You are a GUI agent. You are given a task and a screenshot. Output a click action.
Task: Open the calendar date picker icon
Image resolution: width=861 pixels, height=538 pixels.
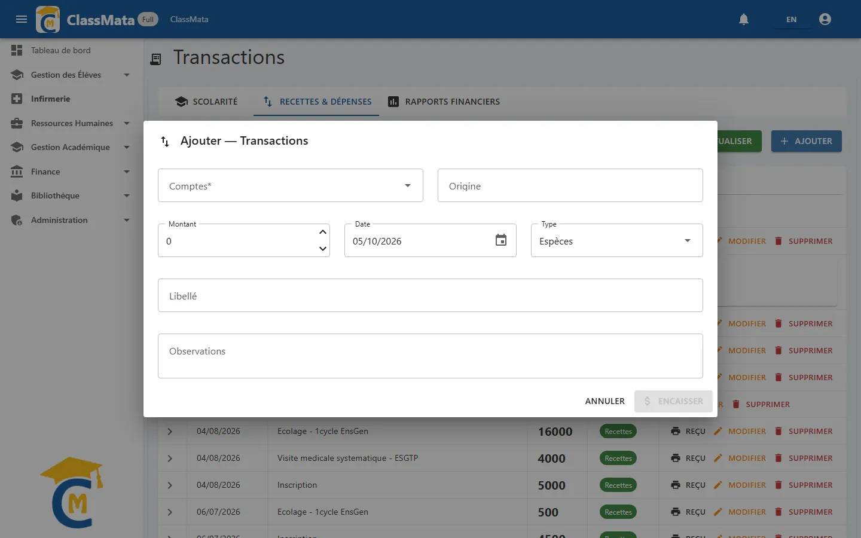501,240
